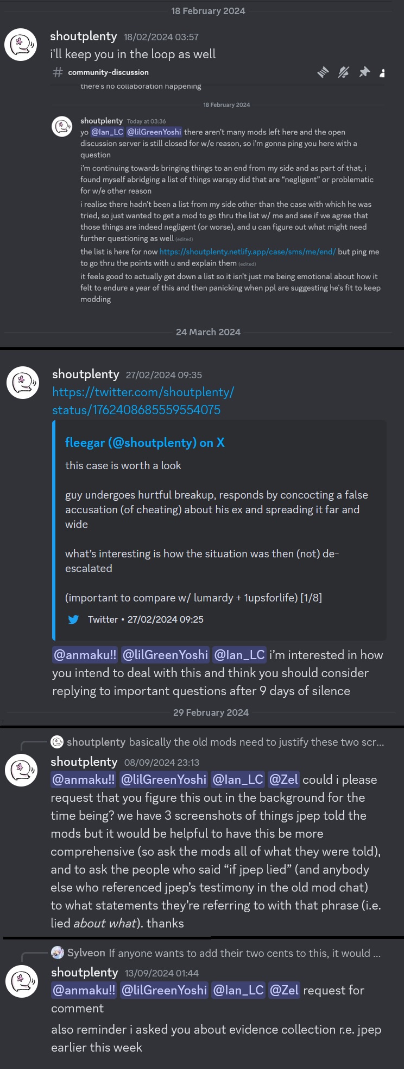Click the @Zel mention in the 08/09/2024 message

283,779
